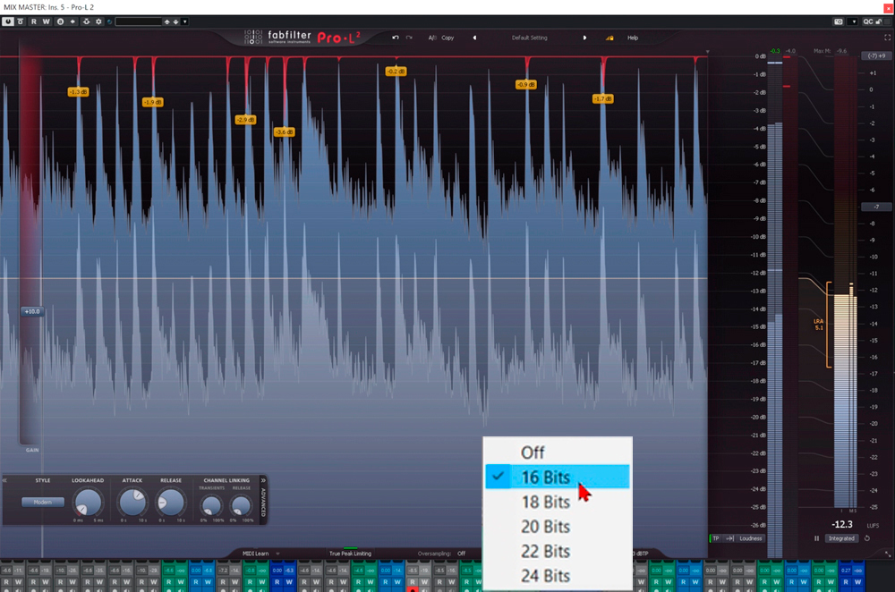Choose Off in the dither menu
Viewport: 895px width, 592px height.
point(533,452)
